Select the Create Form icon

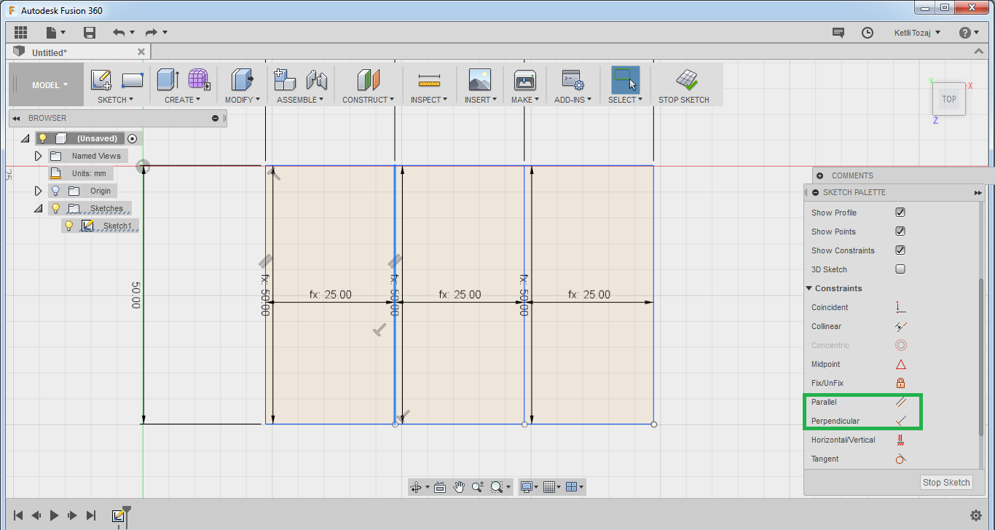click(x=199, y=79)
